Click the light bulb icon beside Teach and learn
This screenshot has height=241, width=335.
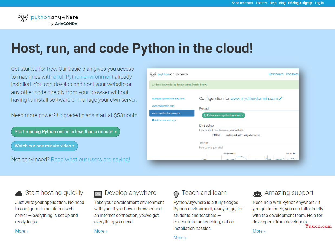(x=176, y=194)
